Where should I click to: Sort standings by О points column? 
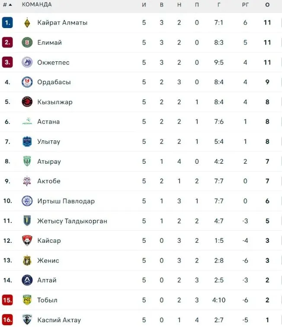(x=267, y=4)
